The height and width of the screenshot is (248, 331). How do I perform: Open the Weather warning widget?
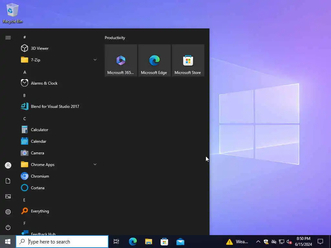click(237, 242)
